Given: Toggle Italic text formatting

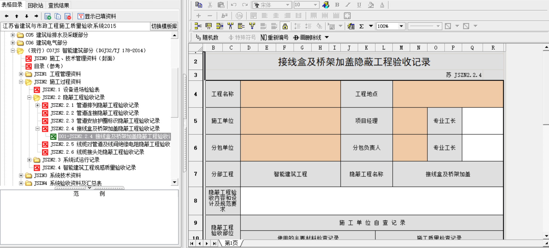Looking at the screenshot, I should click(348, 5).
